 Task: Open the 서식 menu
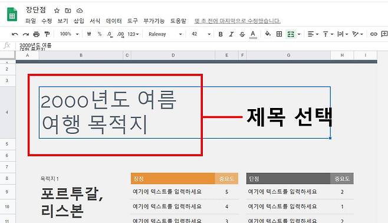pos(95,21)
